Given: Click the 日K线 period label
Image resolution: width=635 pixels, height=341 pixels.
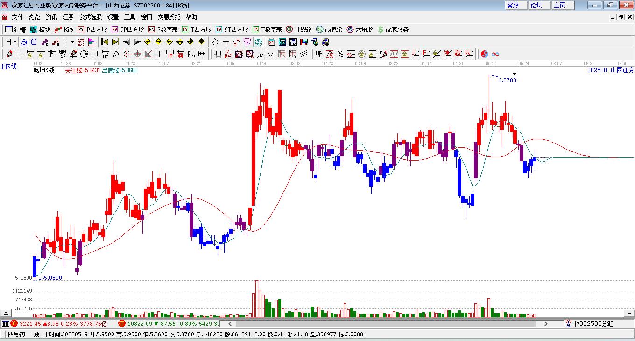Looking at the screenshot, I should point(9,67).
